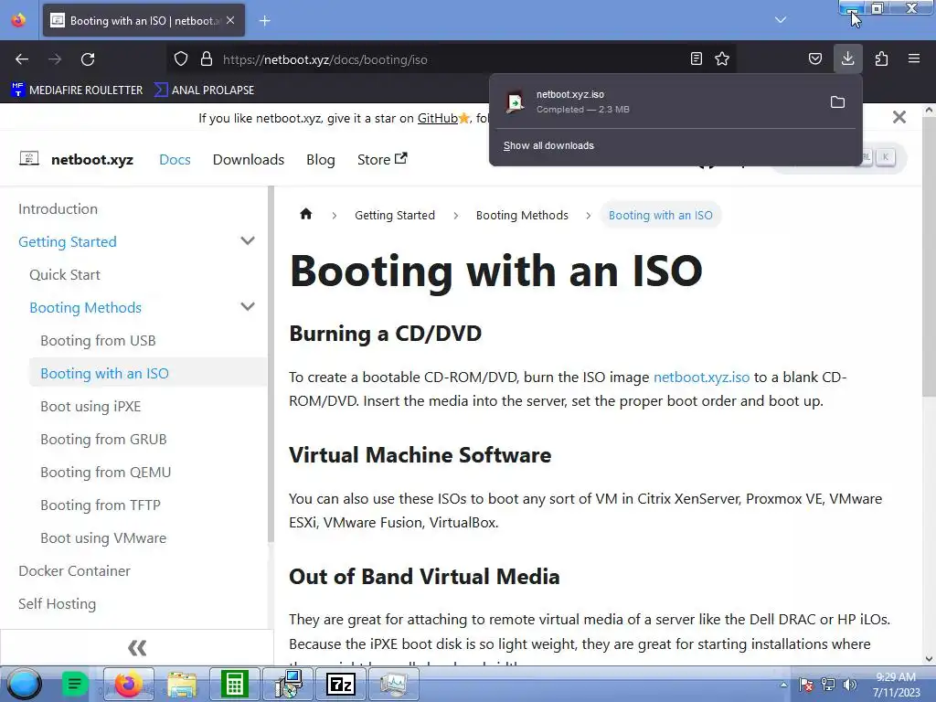This screenshot has height=702, width=936.
Task: Collapse the sidebar with the double chevron
Action: point(137,648)
